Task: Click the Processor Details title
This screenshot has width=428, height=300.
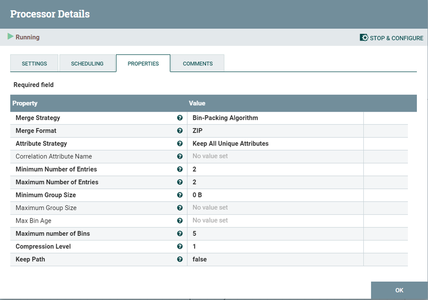Action: click(x=50, y=14)
